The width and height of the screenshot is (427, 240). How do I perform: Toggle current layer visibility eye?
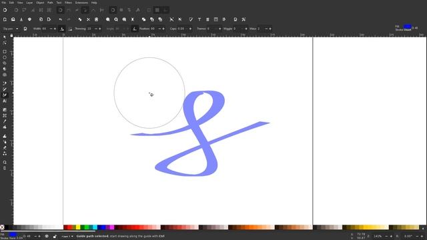click(x=47, y=236)
